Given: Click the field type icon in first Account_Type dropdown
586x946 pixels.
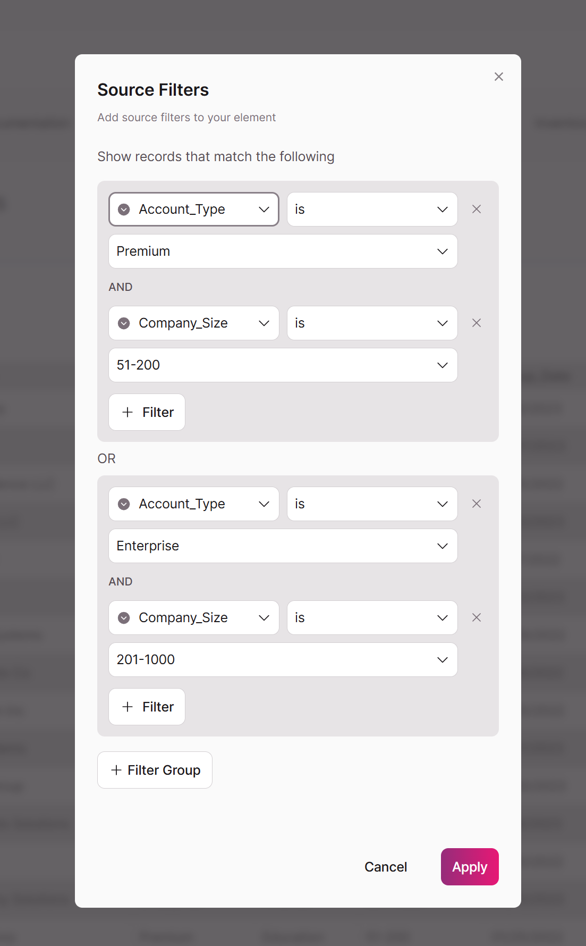Looking at the screenshot, I should click(x=124, y=210).
